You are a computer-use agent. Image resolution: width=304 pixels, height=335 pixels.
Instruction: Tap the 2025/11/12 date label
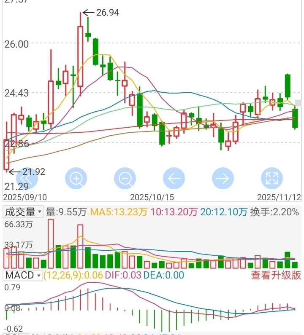coord(279,197)
